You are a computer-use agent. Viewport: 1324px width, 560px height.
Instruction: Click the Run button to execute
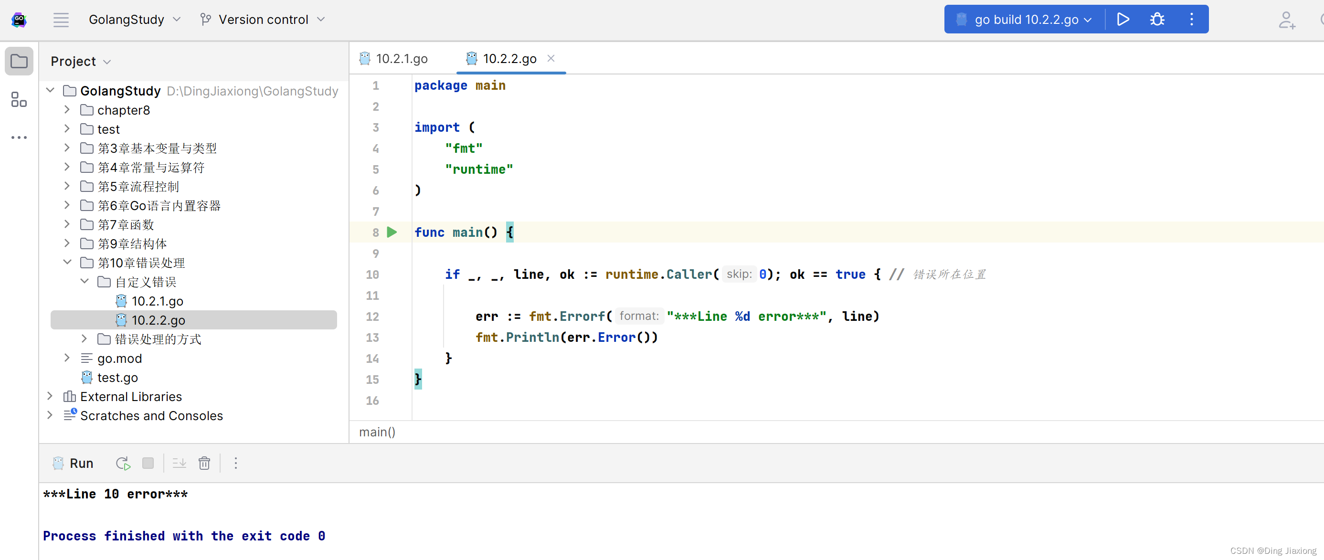coord(1123,19)
